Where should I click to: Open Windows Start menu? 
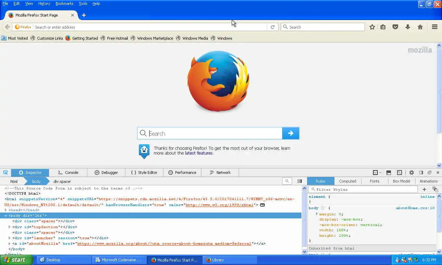[x=17, y=260]
